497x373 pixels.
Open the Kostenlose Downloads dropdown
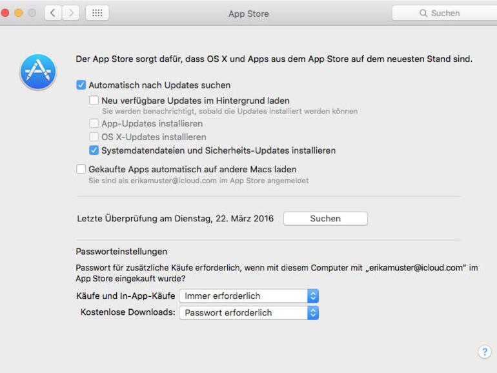(x=249, y=313)
